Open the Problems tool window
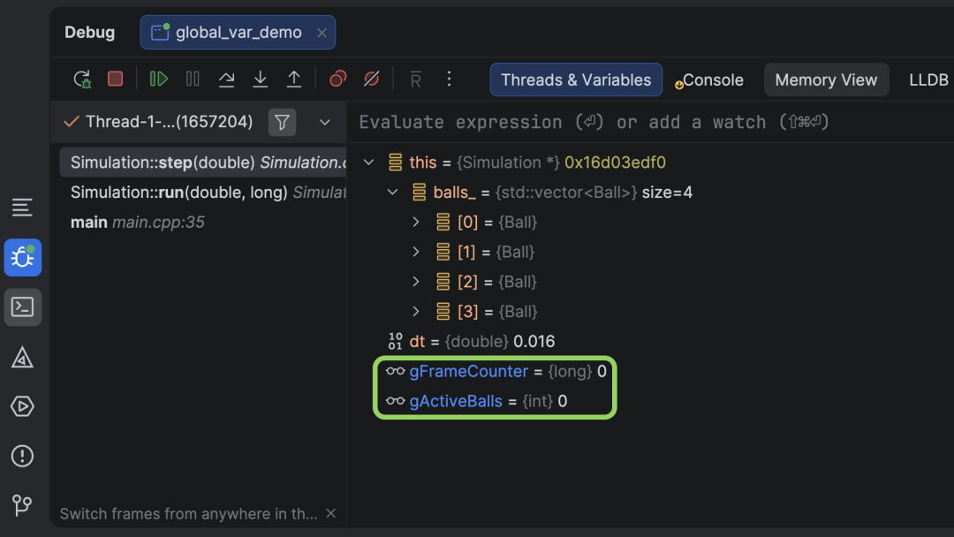 22,456
